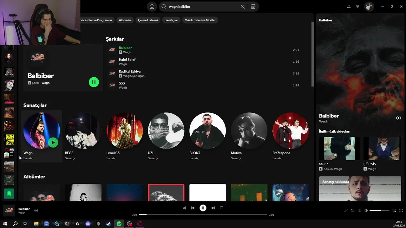Open Windows Start menu

coord(5,224)
